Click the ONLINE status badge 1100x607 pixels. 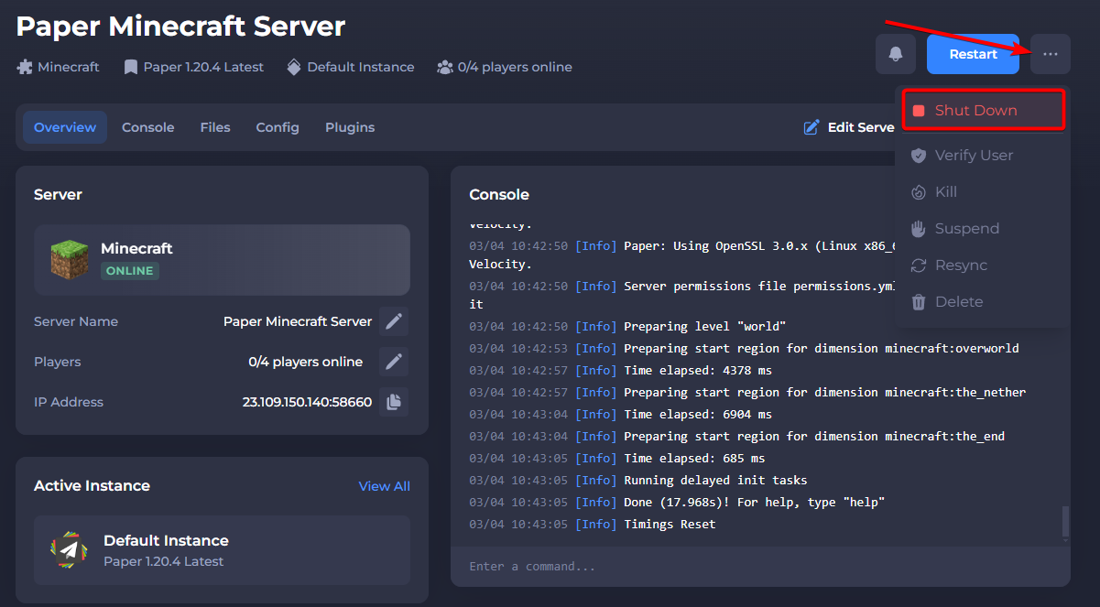tap(130, 271)
